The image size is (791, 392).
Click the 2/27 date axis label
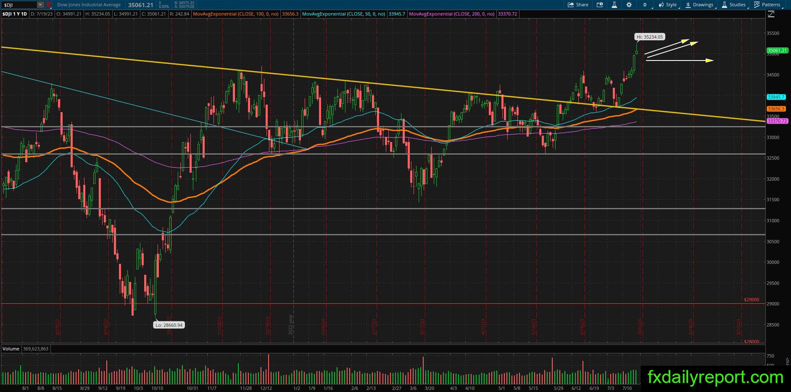396,388
